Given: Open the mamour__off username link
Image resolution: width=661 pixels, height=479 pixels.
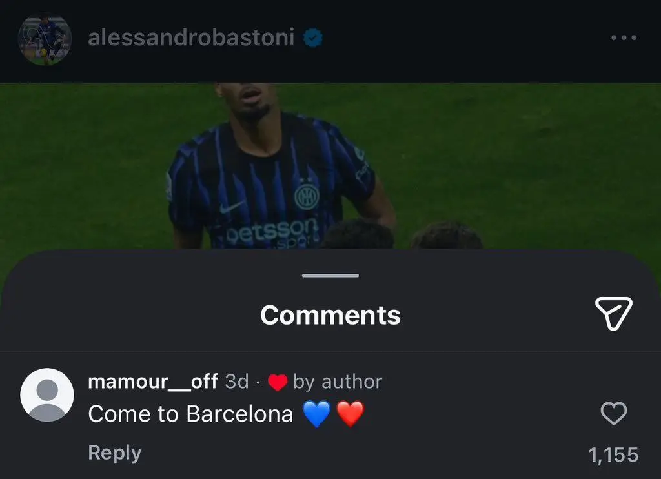Looking at the screenshot, I should coord(152,382).
